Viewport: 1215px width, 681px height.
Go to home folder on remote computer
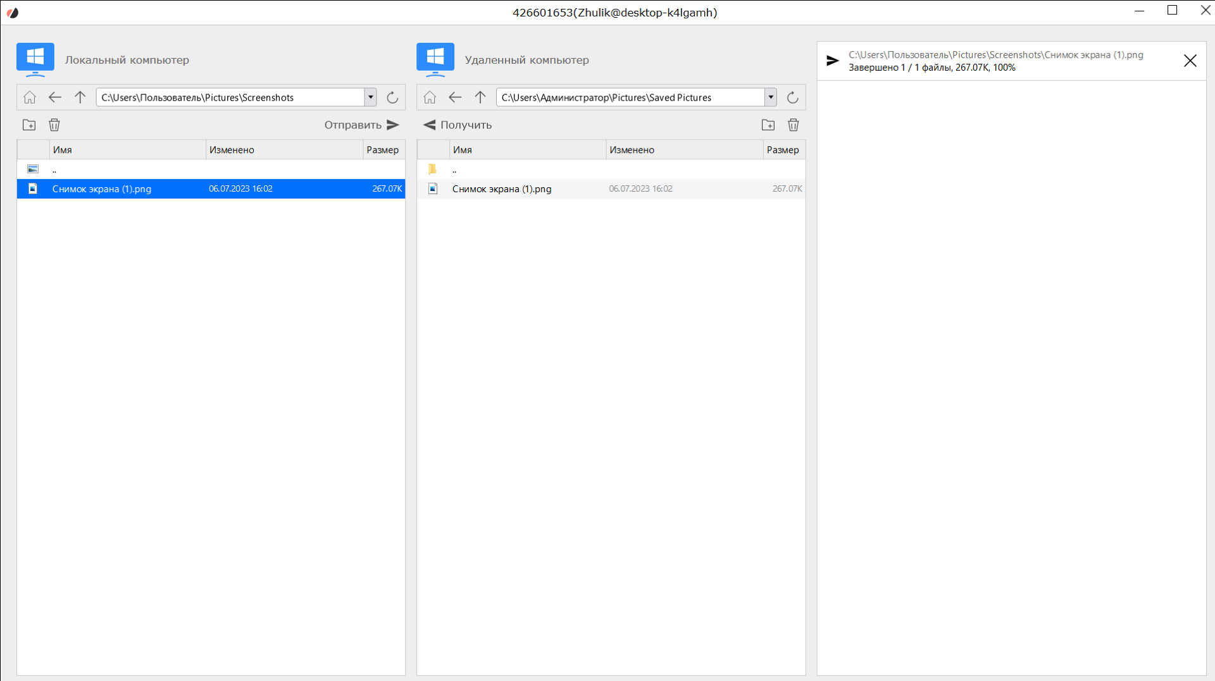[430, 97]
